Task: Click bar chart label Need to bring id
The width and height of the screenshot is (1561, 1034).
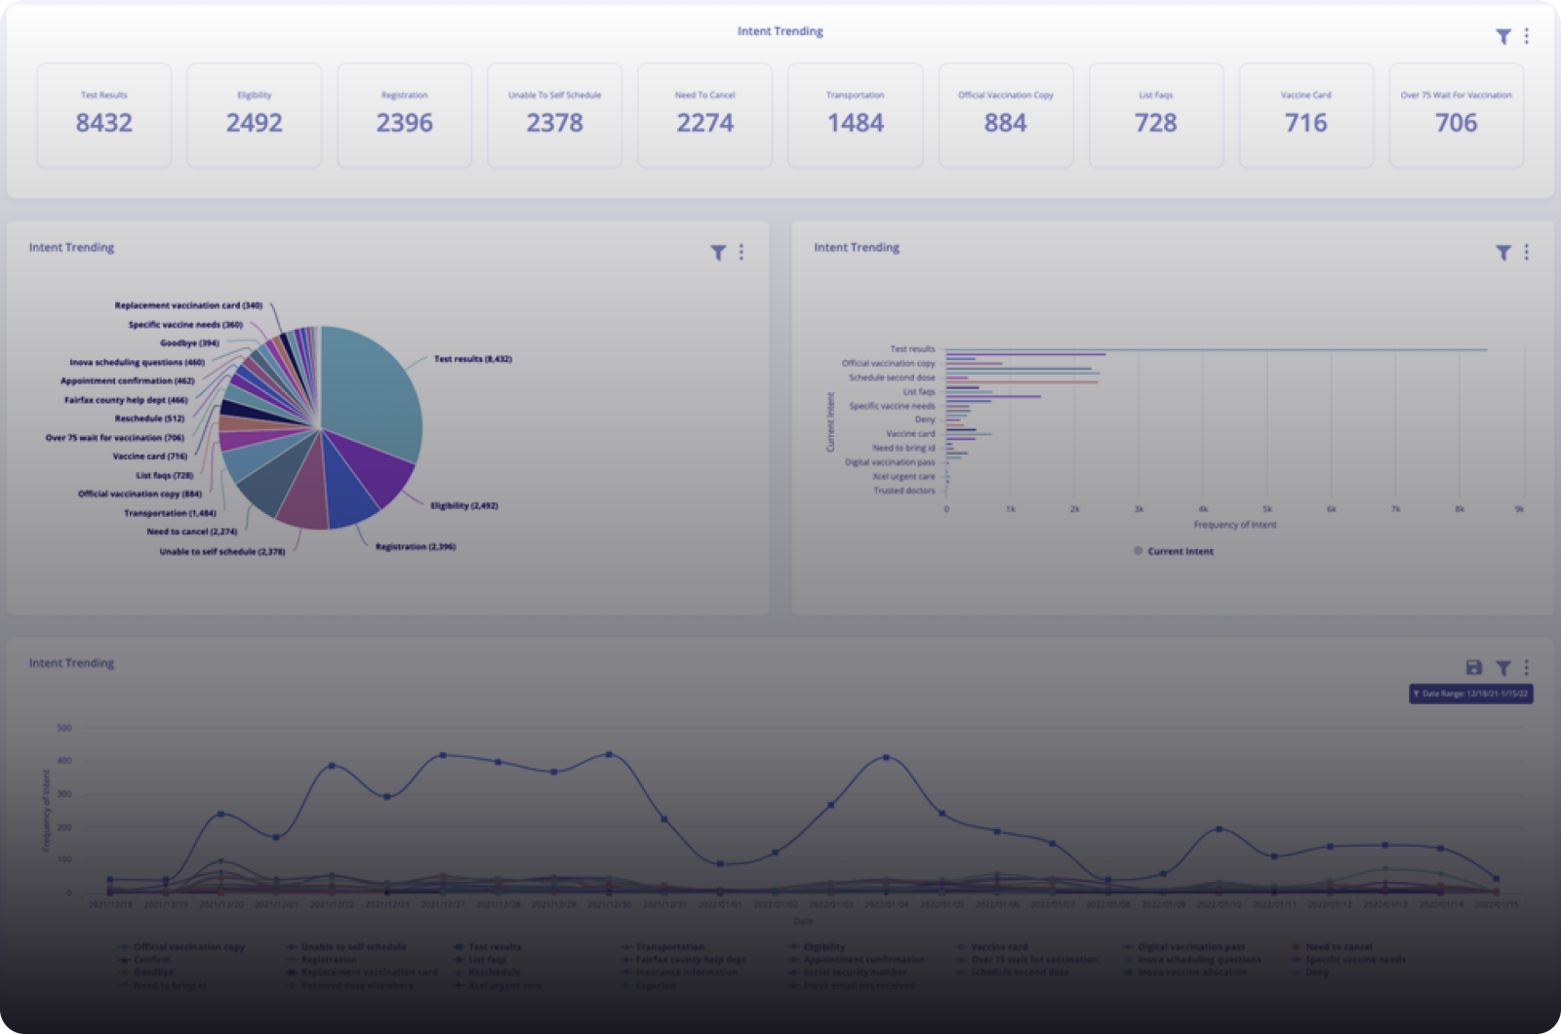Action: (903, 448)
